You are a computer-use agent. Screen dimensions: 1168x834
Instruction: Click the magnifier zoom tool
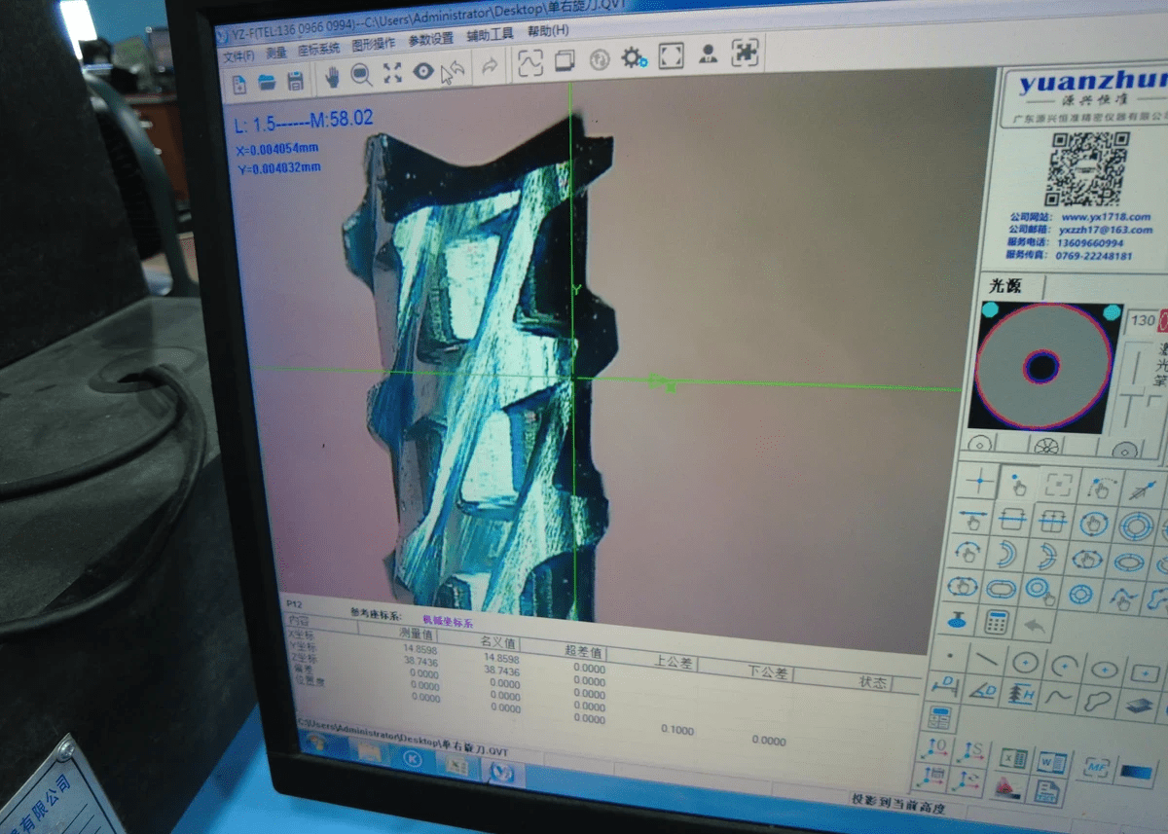[x=361, y=75]
